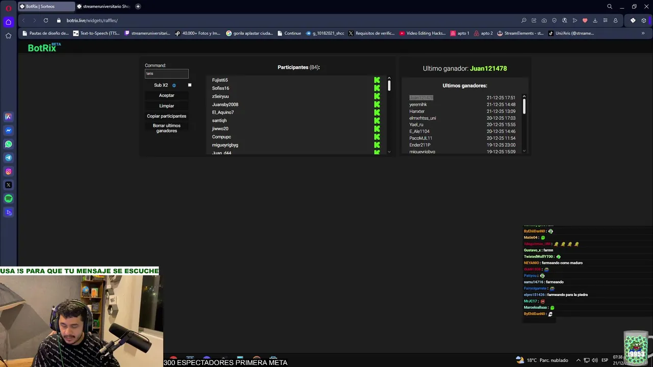The image size is (653, 367).
Task: Click the winner name Juan121478 heading
Action: 488,68
